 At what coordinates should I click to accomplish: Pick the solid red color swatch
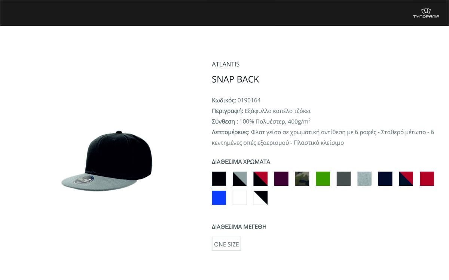[x=427, y=179]
